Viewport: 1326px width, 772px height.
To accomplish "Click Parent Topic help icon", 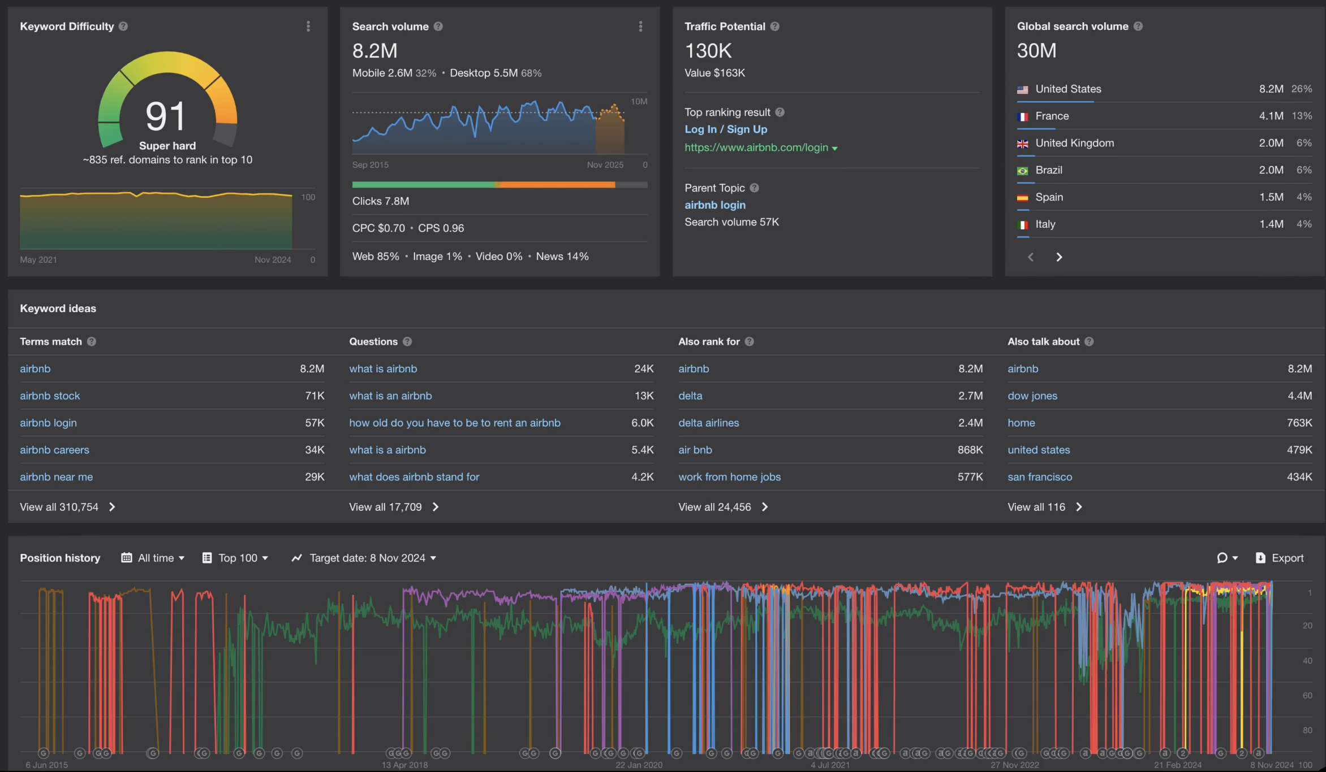I will 755,188.
